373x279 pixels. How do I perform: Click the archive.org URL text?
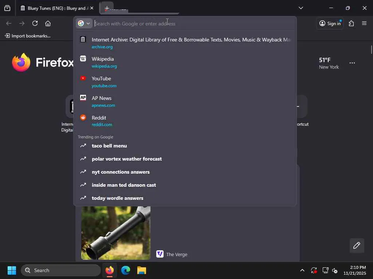pyautogui.click(x=102, y=47)
